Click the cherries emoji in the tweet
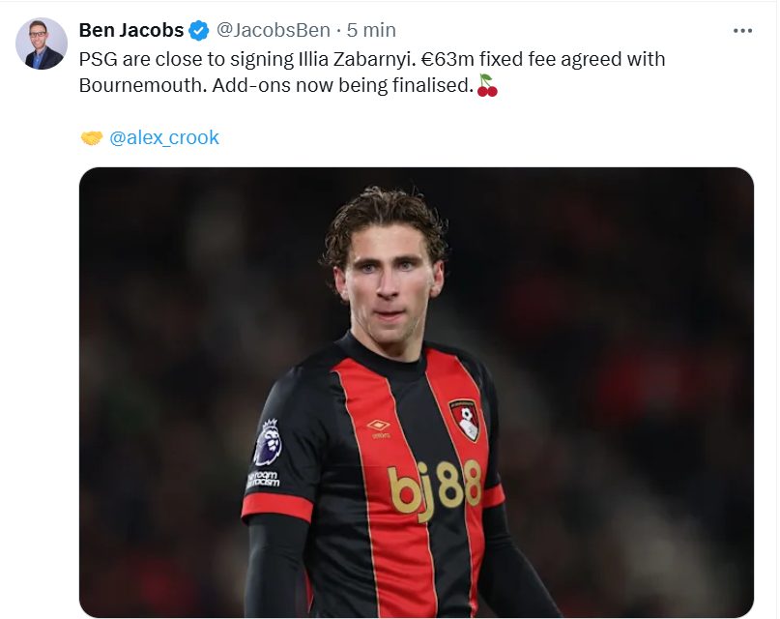 point(487,85)
